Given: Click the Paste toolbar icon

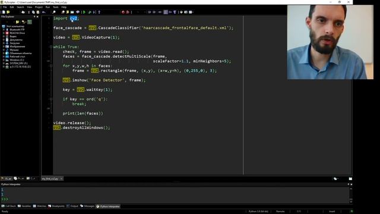Looking at the screenshot, I should point(38,12).
